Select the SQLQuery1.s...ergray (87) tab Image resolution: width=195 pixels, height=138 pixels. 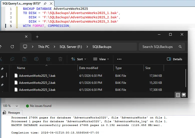tap(21, 4)
